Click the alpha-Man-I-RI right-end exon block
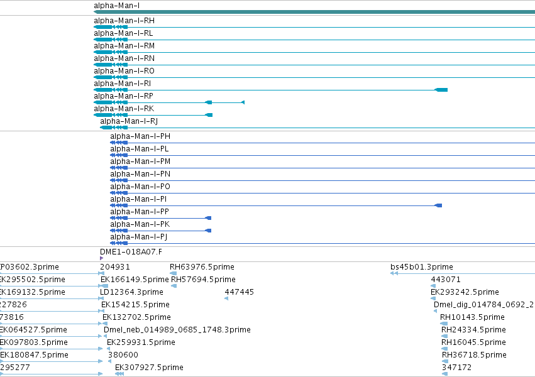This screenshot has height=377, width=535. pyautogui.click(x=441, y=90)
